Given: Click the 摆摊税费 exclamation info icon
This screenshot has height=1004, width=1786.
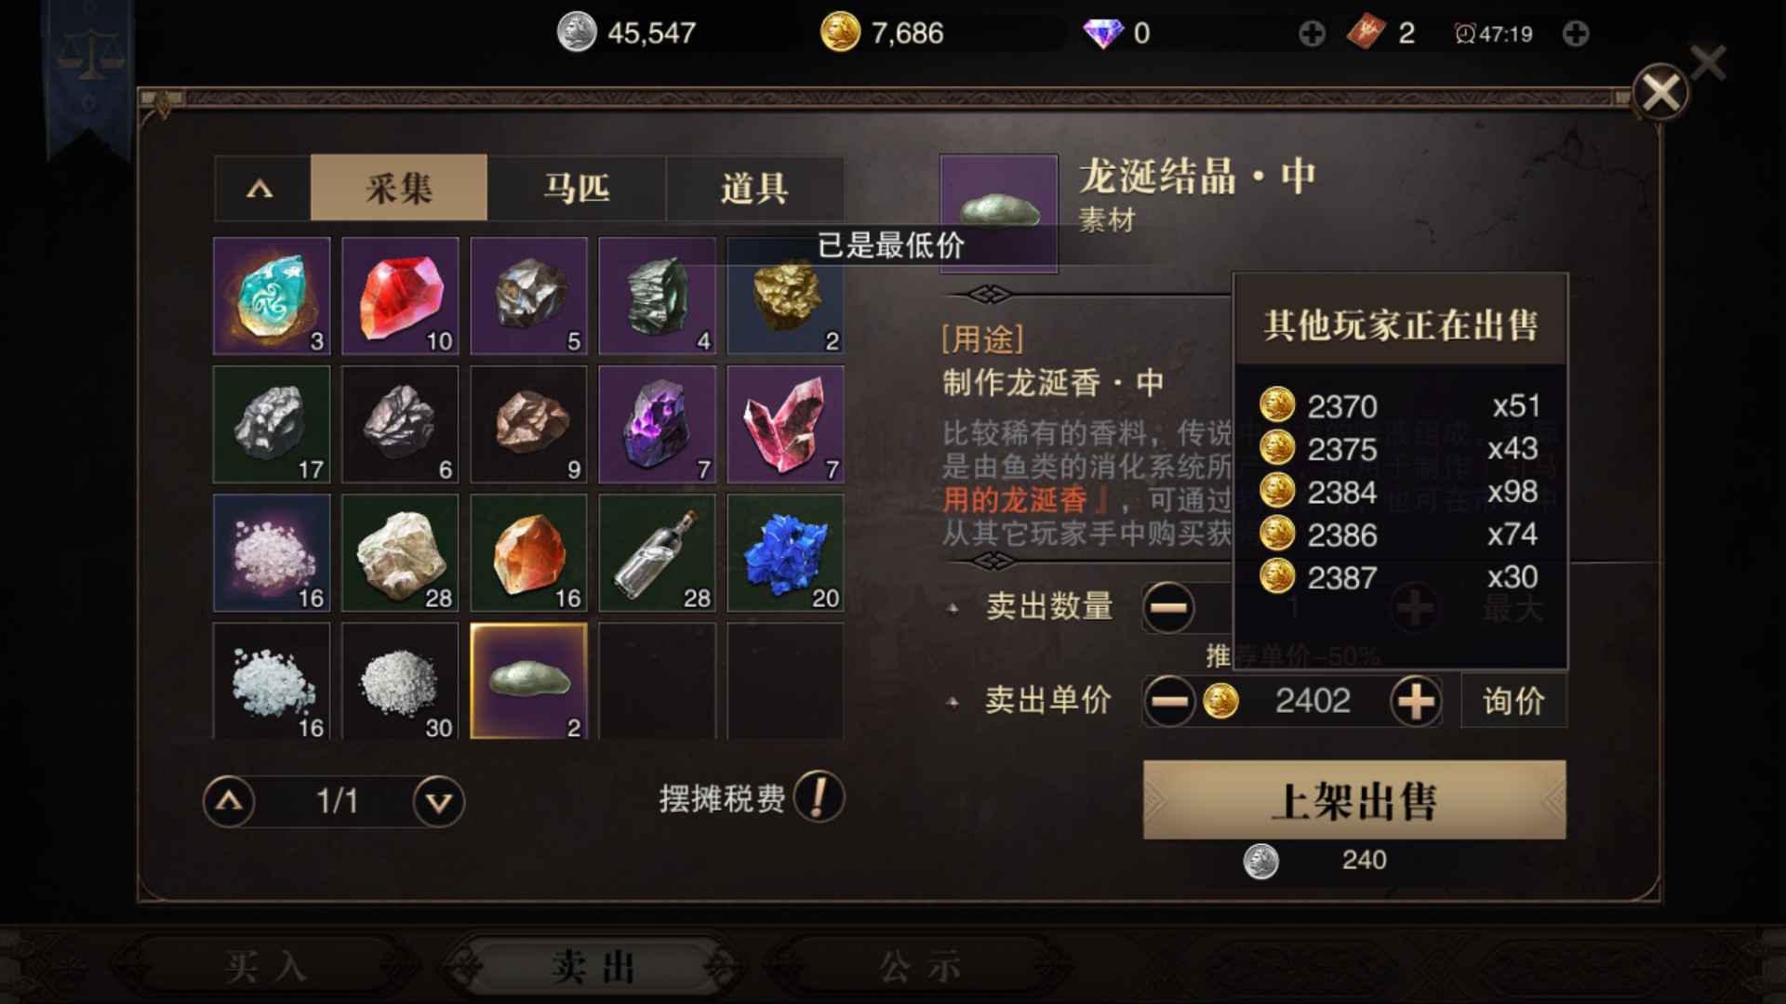Looking at the screenshot, I should click(x=819, y=798).
